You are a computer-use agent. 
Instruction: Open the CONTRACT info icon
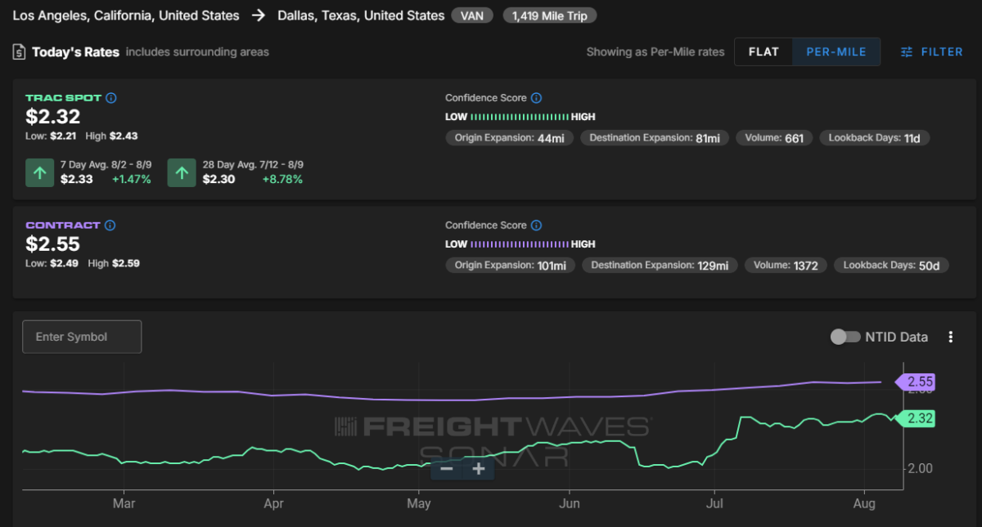[110, 226]
